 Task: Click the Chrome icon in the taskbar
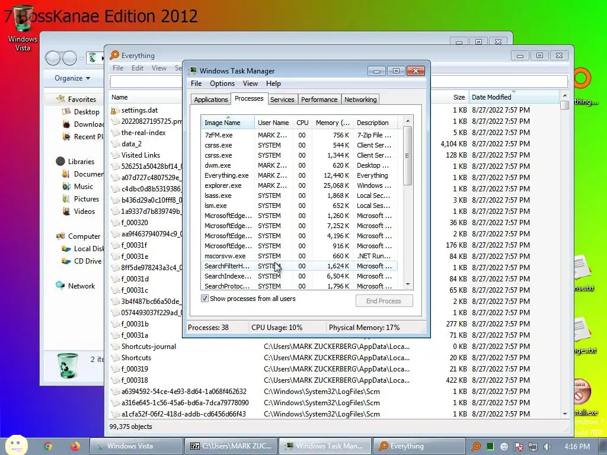pos(48,446)
